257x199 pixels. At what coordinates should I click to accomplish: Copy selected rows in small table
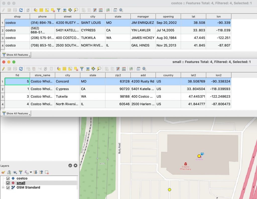coord(45,69)
